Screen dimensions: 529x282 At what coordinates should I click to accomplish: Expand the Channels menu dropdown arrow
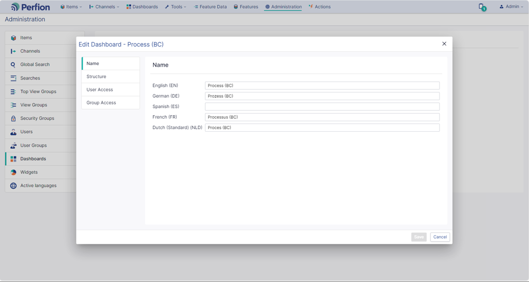click(118, 7)
